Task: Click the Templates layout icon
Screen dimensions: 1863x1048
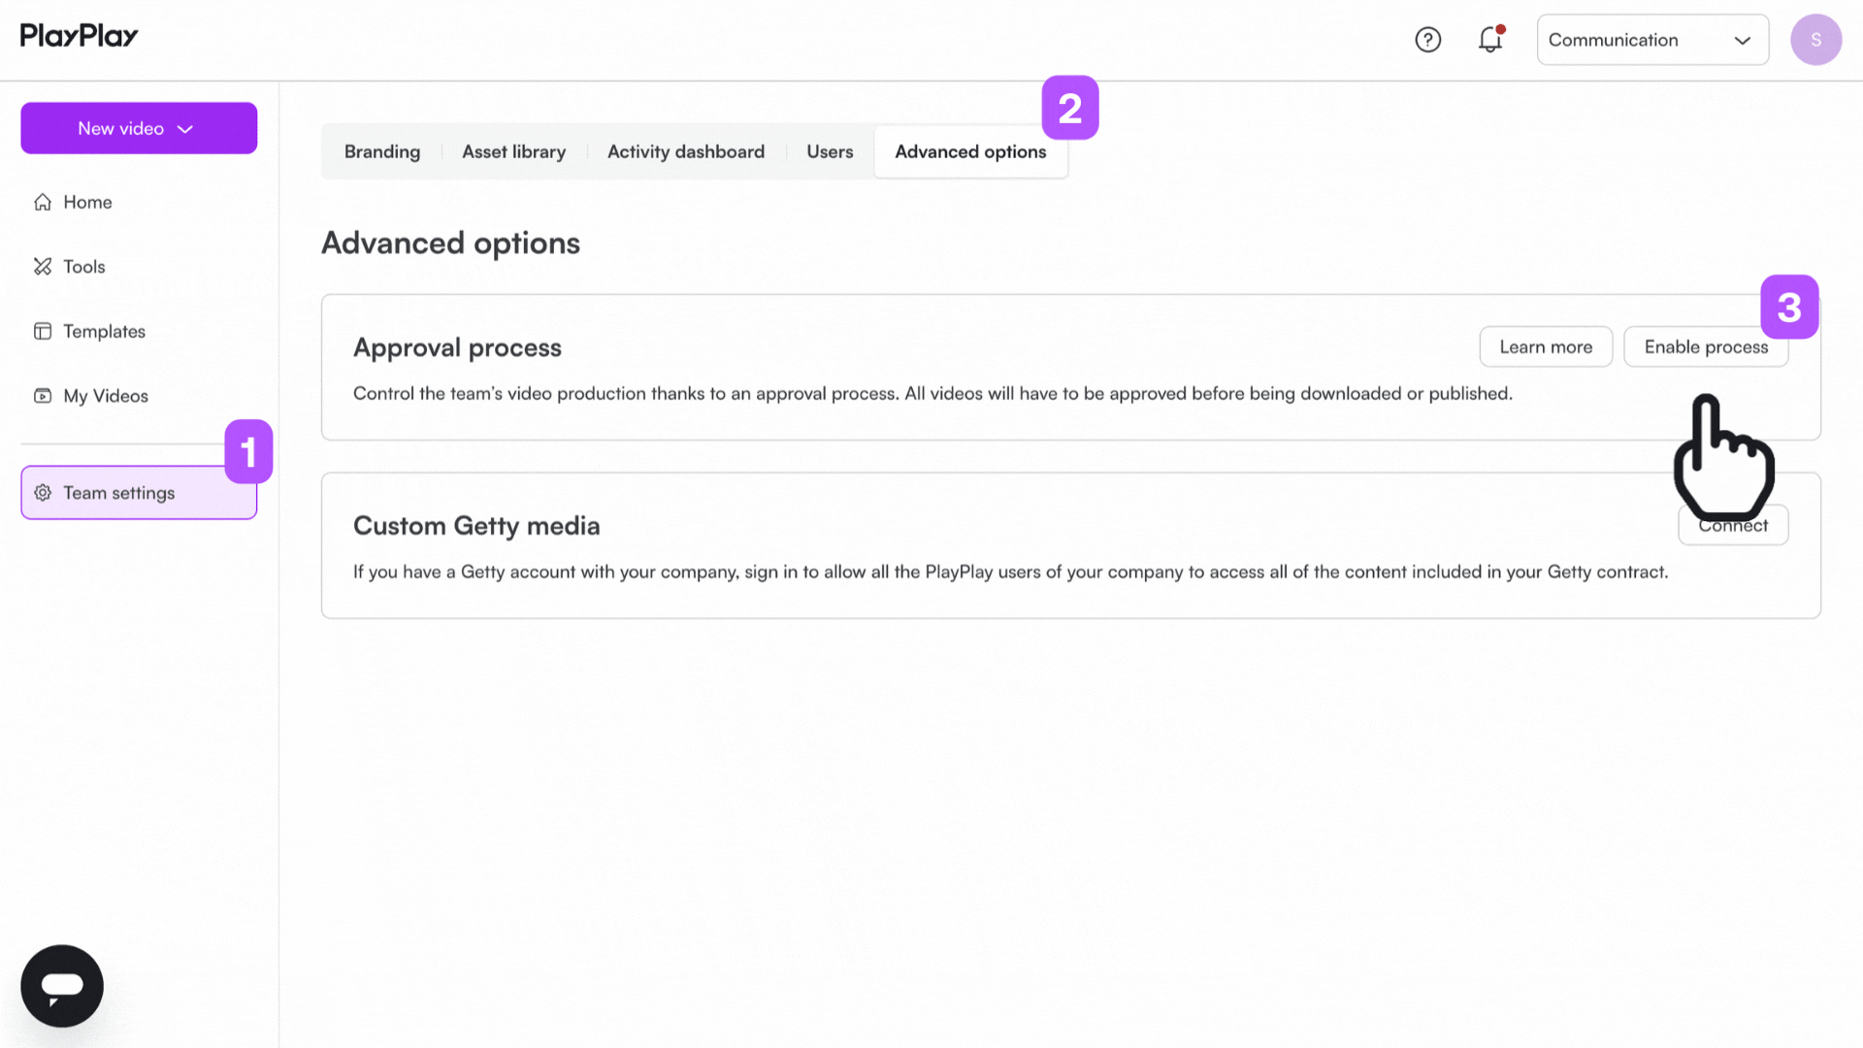Action: pyautogui.click(x=43, y=332)
